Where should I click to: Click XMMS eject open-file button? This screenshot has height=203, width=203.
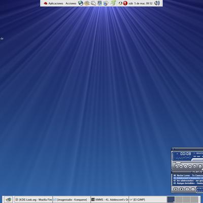pyautogui.click(x=200, y=166)
